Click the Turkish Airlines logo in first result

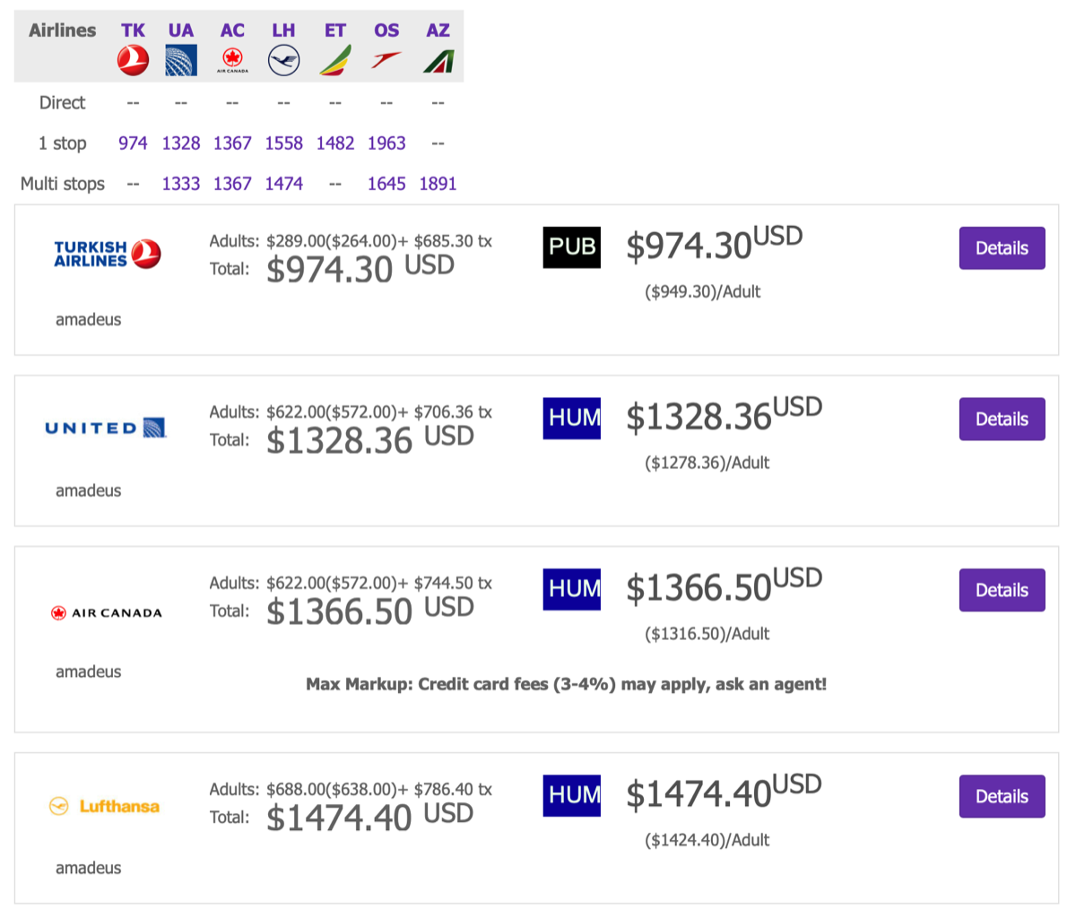(107, 254)
